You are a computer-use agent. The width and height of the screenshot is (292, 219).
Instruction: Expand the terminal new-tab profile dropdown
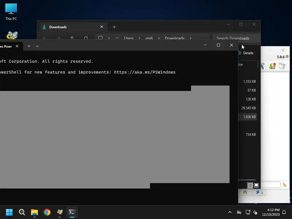click(x=37, y=46)
